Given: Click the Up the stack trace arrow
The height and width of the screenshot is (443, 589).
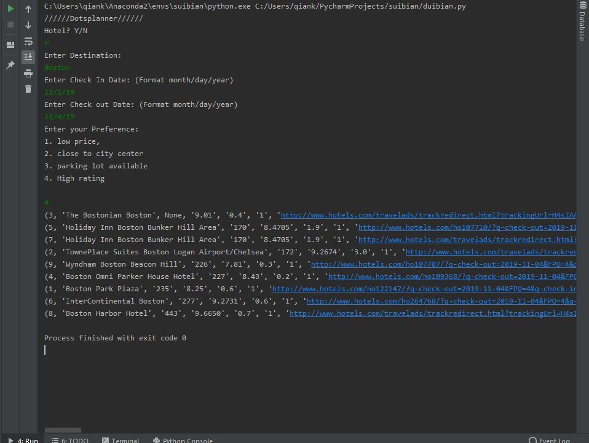Looking at the screenshot, I should point(28,9).
